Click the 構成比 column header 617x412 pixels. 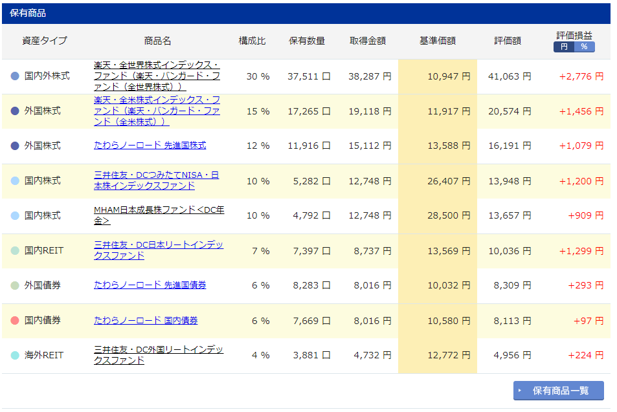click(x=252, y=41)
